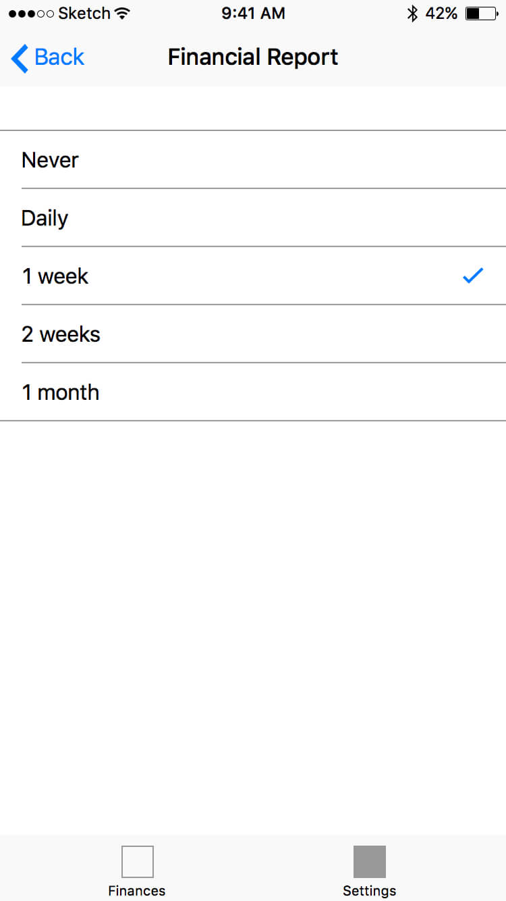Tap the Settings tab label
The height and width of the screenshot is (901, 506).
click(x=370, y=890)
